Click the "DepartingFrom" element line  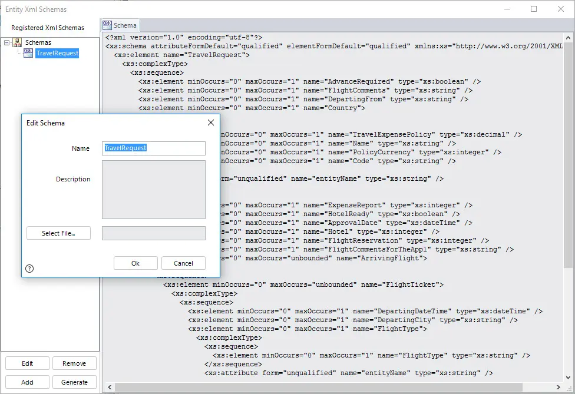pos(303,99)
